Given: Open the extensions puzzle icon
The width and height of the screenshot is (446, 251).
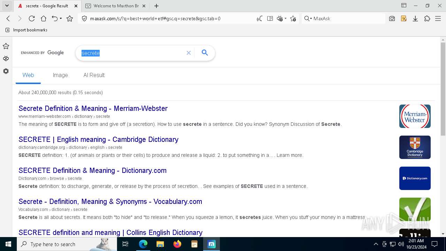Looking at the screenshot, I should pos(427,18).
